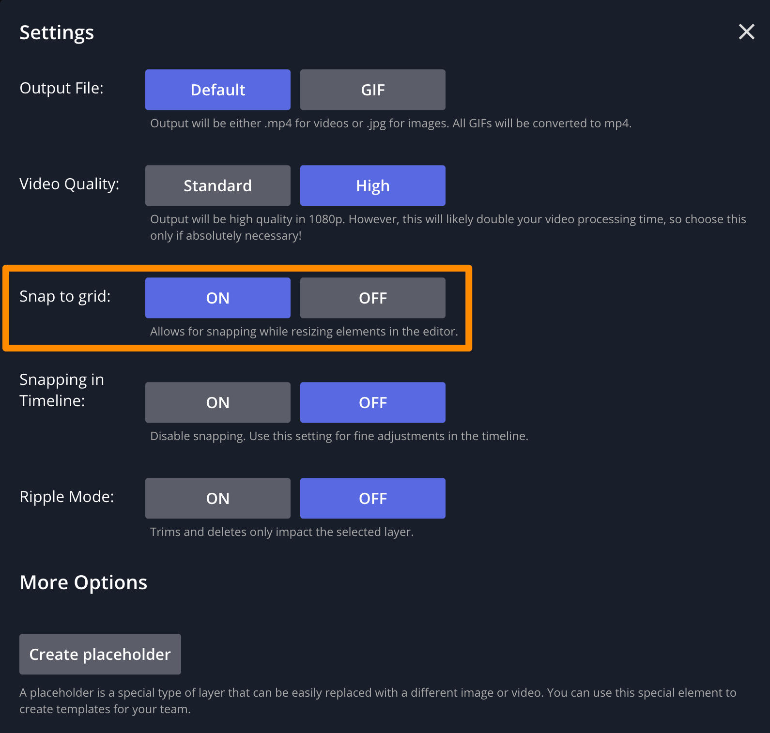This screenshot has width=770, height=733.
Task: Click the Video Quality label
Action: click(x=69, y=184)
